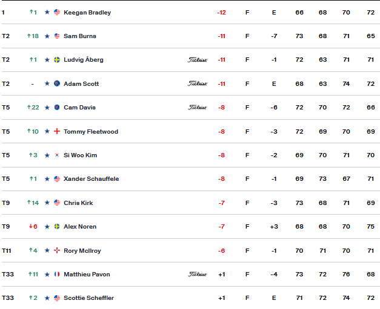This screenshot has width=380, height=309.
Task: Click Alex Noren's down 6 movement indicator
Action: pyautogui.click(x=33, y=227)
